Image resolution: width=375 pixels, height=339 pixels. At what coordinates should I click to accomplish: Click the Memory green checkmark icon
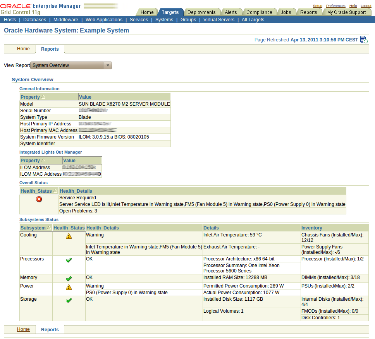[69, 279]
